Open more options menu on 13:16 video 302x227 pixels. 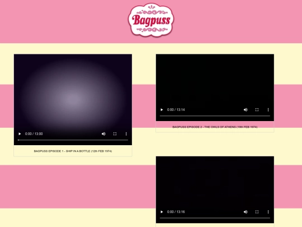tap(268, 212)
